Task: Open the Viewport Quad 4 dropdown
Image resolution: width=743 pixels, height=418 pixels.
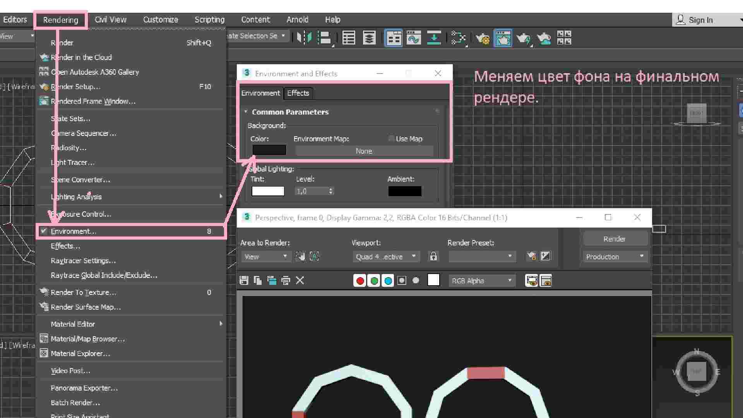Action: coord(386,257)
